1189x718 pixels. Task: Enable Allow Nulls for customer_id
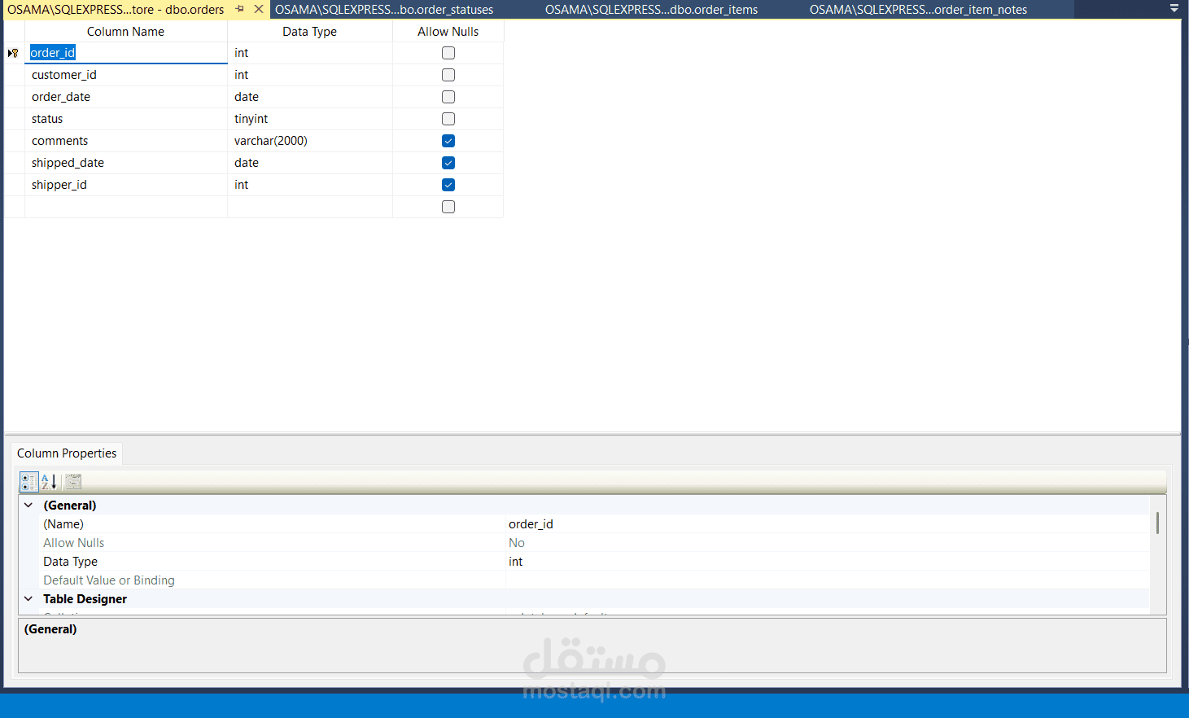click(448, 75)
